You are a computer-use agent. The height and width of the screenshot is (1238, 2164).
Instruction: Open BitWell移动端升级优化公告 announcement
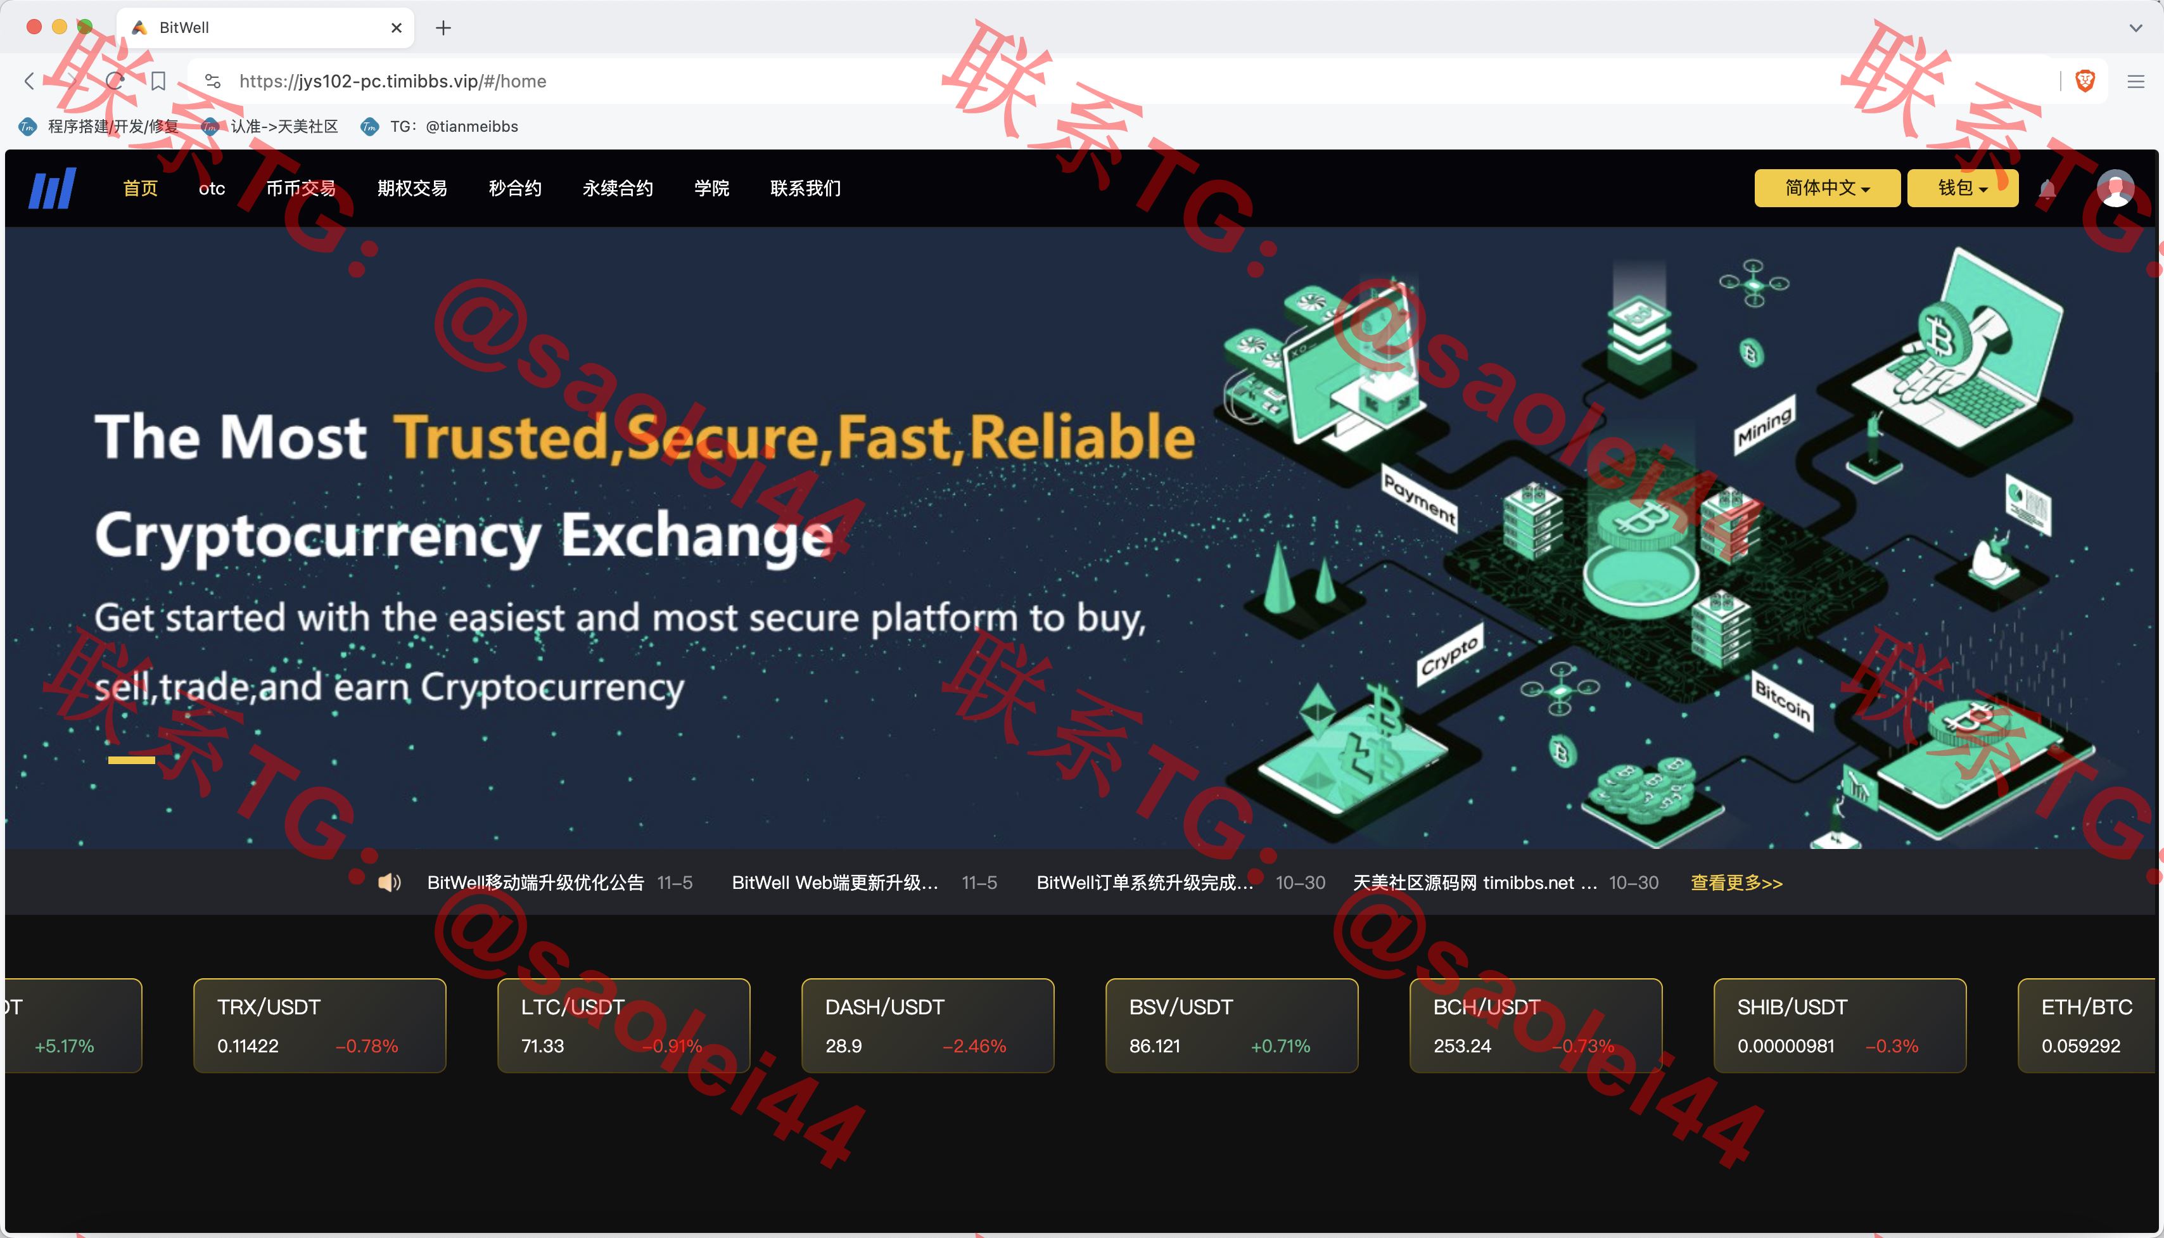coord(535,883)
